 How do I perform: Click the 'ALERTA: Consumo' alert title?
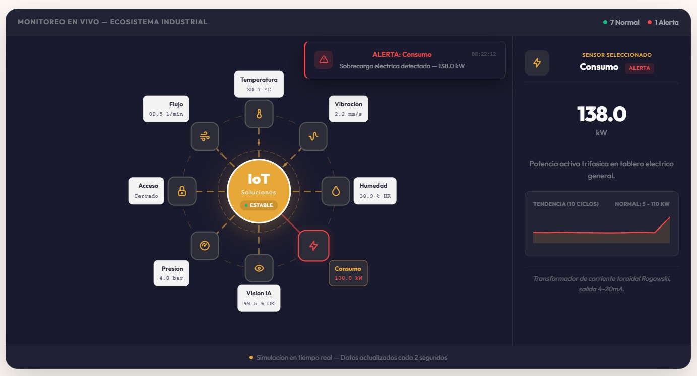402,54
